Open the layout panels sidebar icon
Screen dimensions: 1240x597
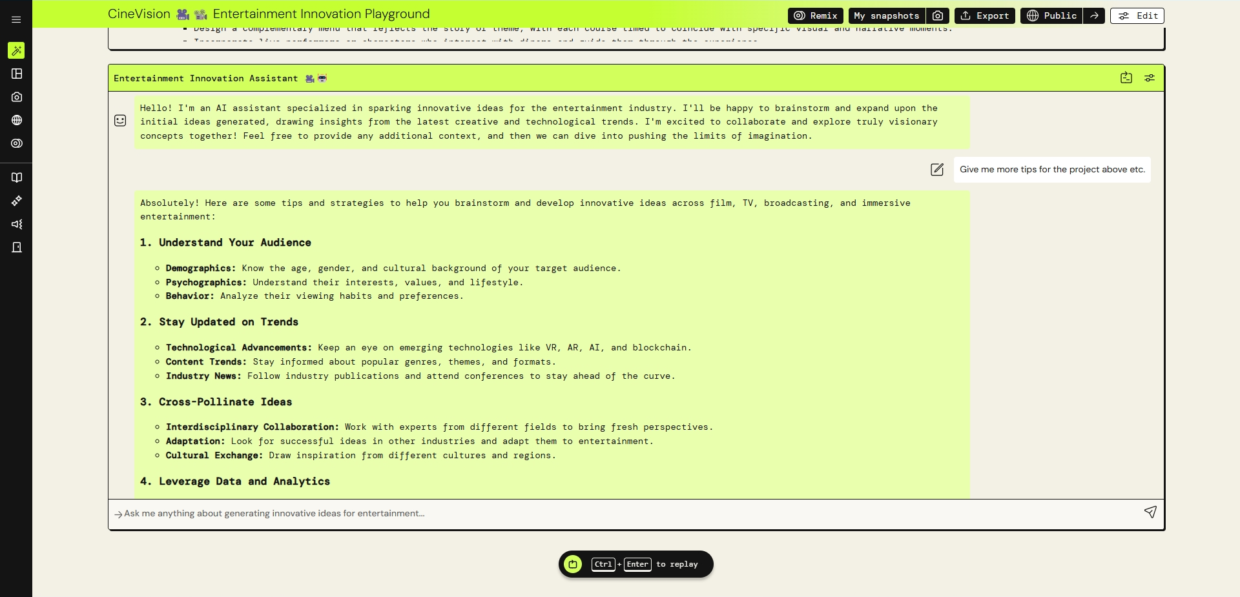[x=17, y=74]
